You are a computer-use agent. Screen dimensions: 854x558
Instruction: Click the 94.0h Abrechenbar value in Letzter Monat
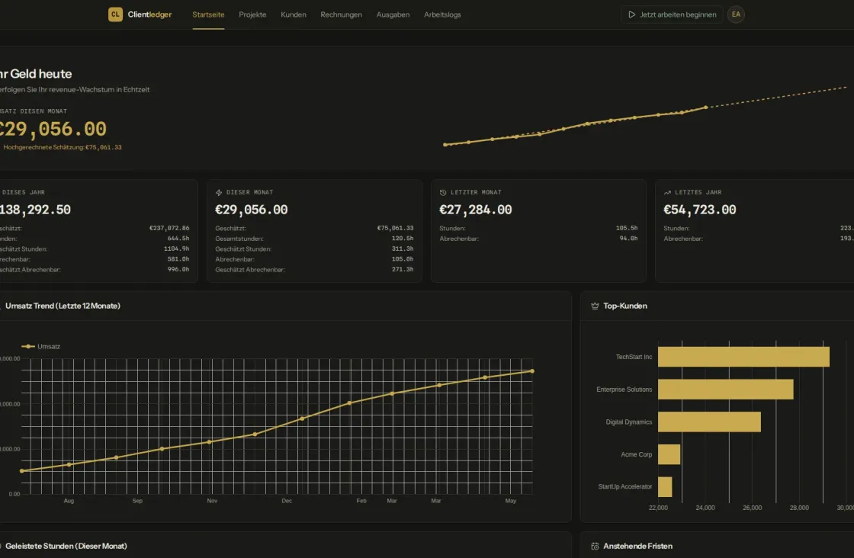click(x=628, y=239)
